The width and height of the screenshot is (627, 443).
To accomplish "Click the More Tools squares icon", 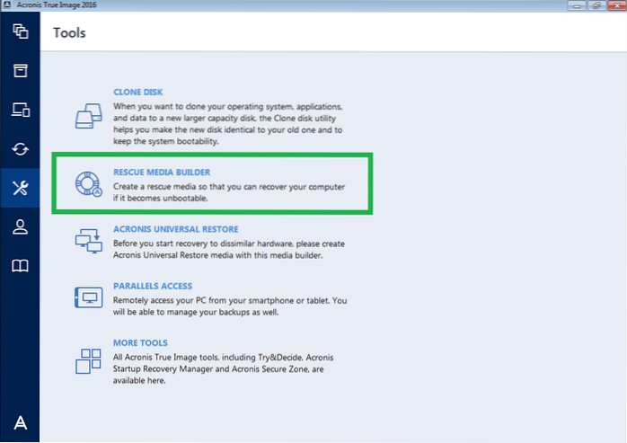I will (x=88, y=359).
